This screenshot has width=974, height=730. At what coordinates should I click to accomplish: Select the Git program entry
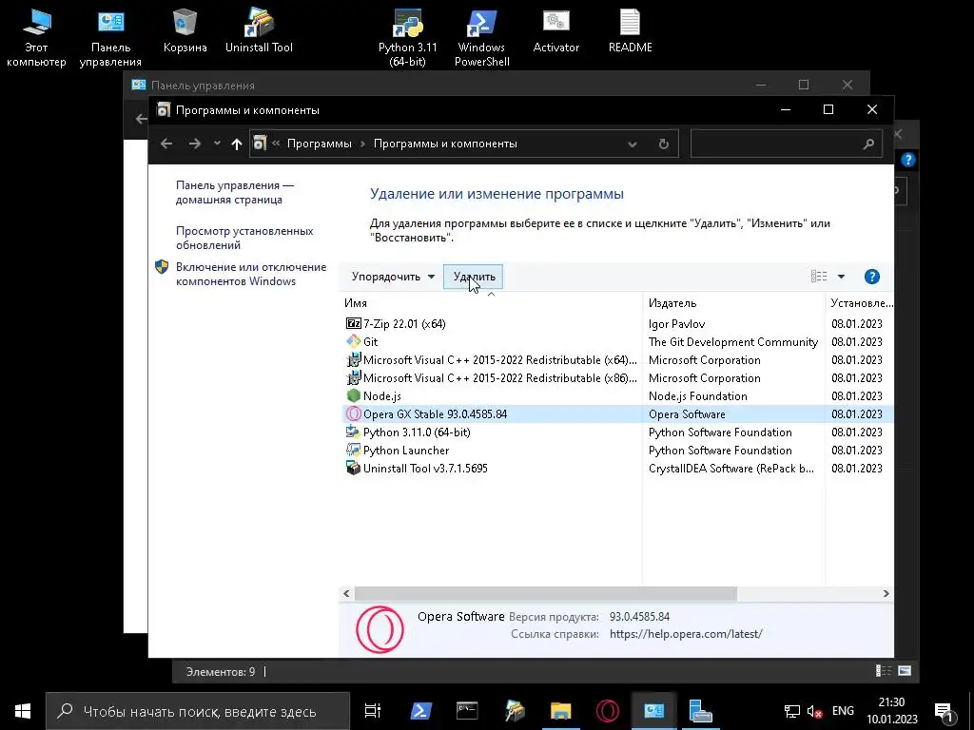(x=618, y=341)
